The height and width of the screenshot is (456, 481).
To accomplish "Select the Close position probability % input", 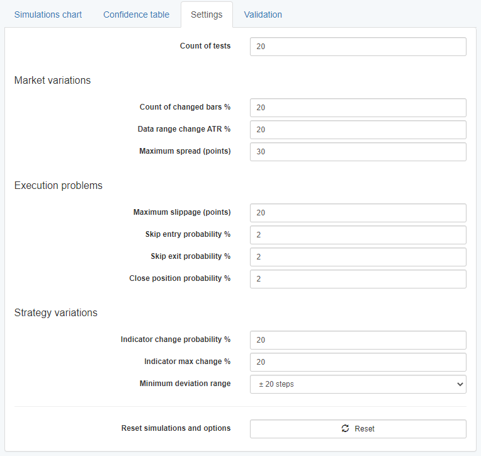I will 358,279.
